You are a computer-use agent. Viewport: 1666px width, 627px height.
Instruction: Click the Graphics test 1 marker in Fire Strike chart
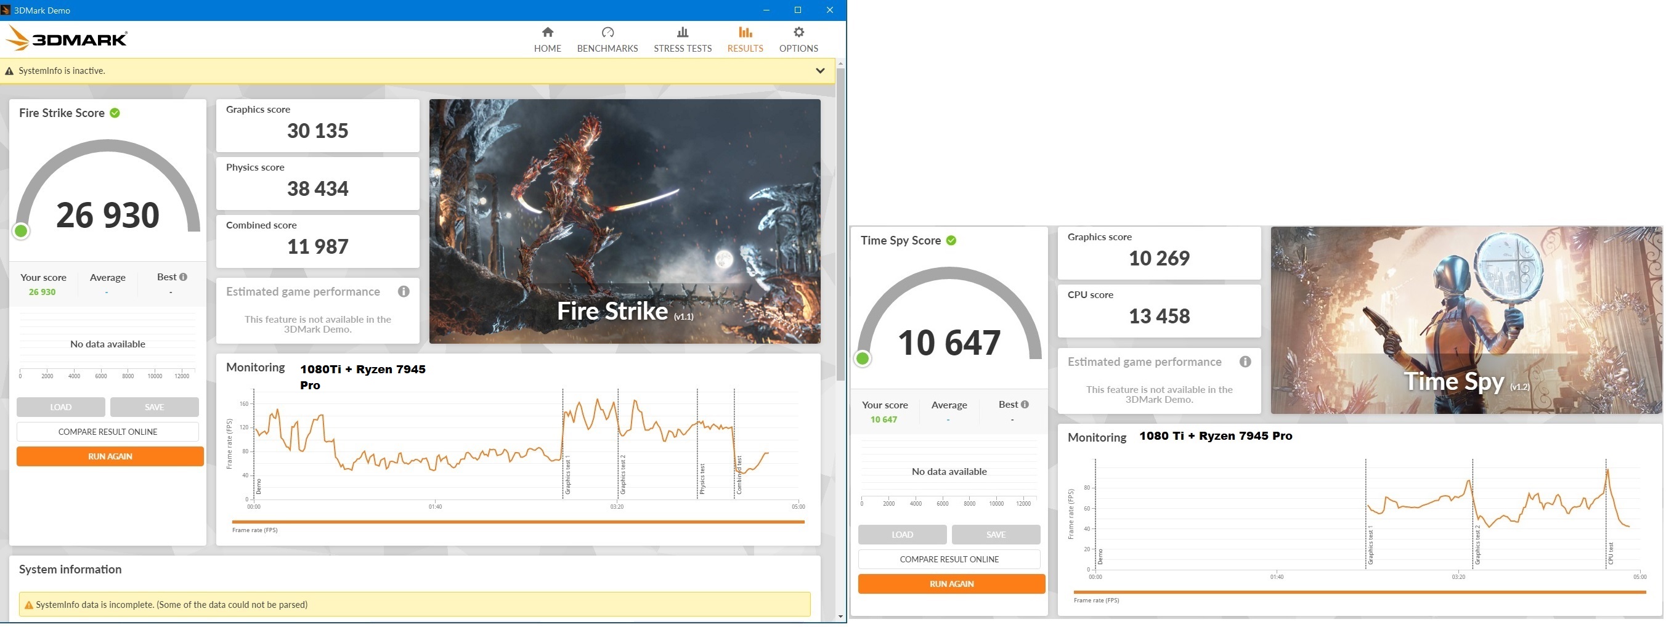tap(567, 475)
